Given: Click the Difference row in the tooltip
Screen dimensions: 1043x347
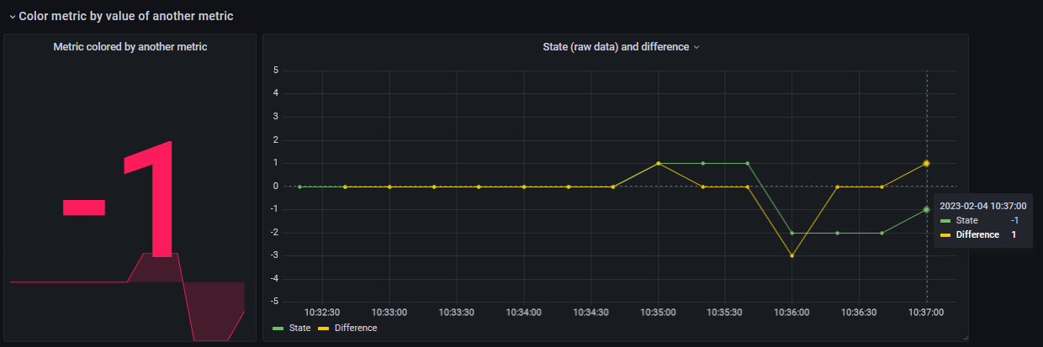Looking at the screenshot, I should (x=980, y=234).
